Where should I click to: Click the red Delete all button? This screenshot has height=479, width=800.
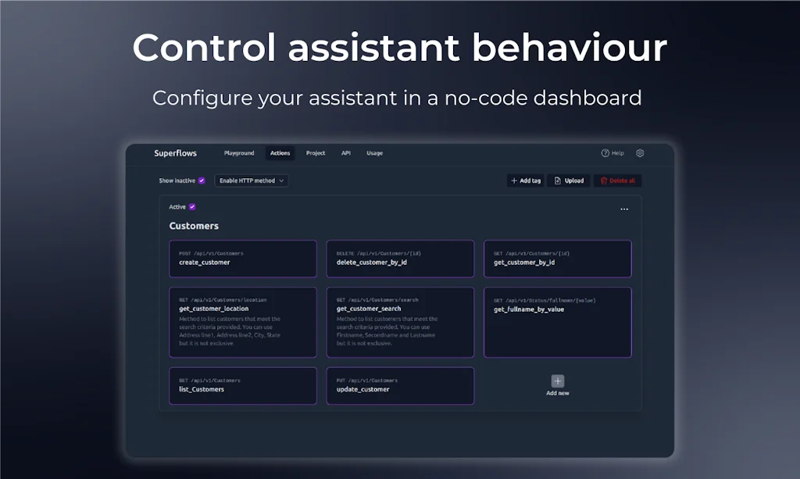tap(617, 181)
